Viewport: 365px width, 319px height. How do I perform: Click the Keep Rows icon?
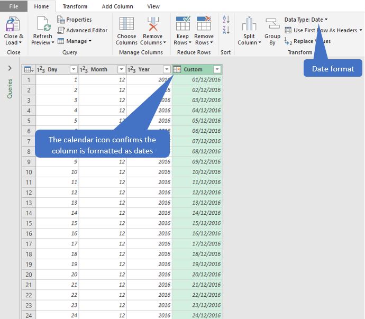click(x=183, y=23)
